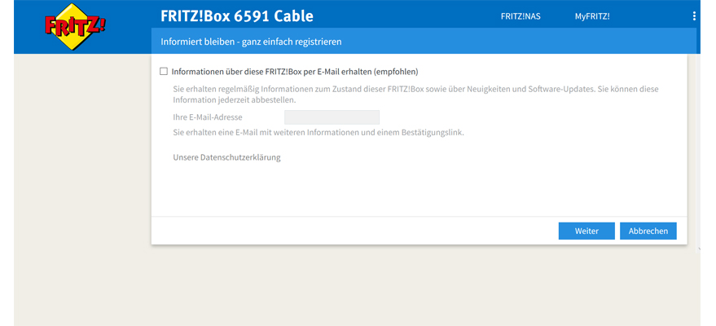Screen dimensions: 716x326
Task: Open the three-dot options menu
Action: (694, 16)
